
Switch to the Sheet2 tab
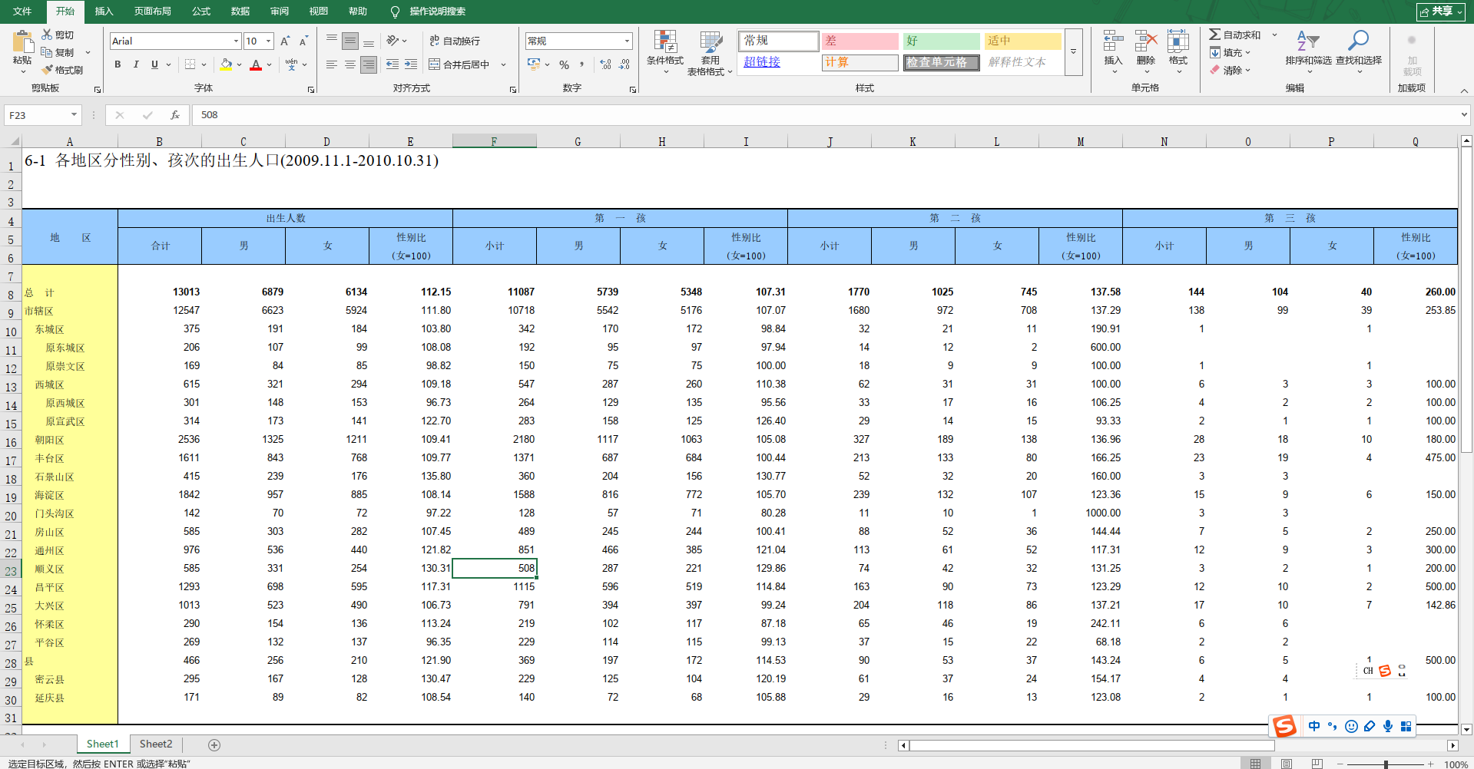point(156,744)
